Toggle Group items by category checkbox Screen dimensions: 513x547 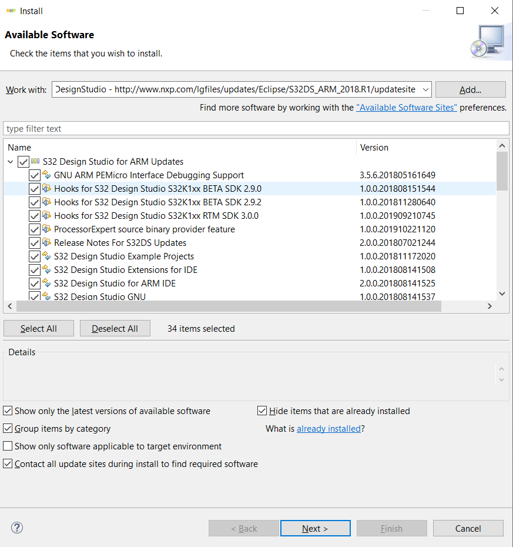pos(8,429)
